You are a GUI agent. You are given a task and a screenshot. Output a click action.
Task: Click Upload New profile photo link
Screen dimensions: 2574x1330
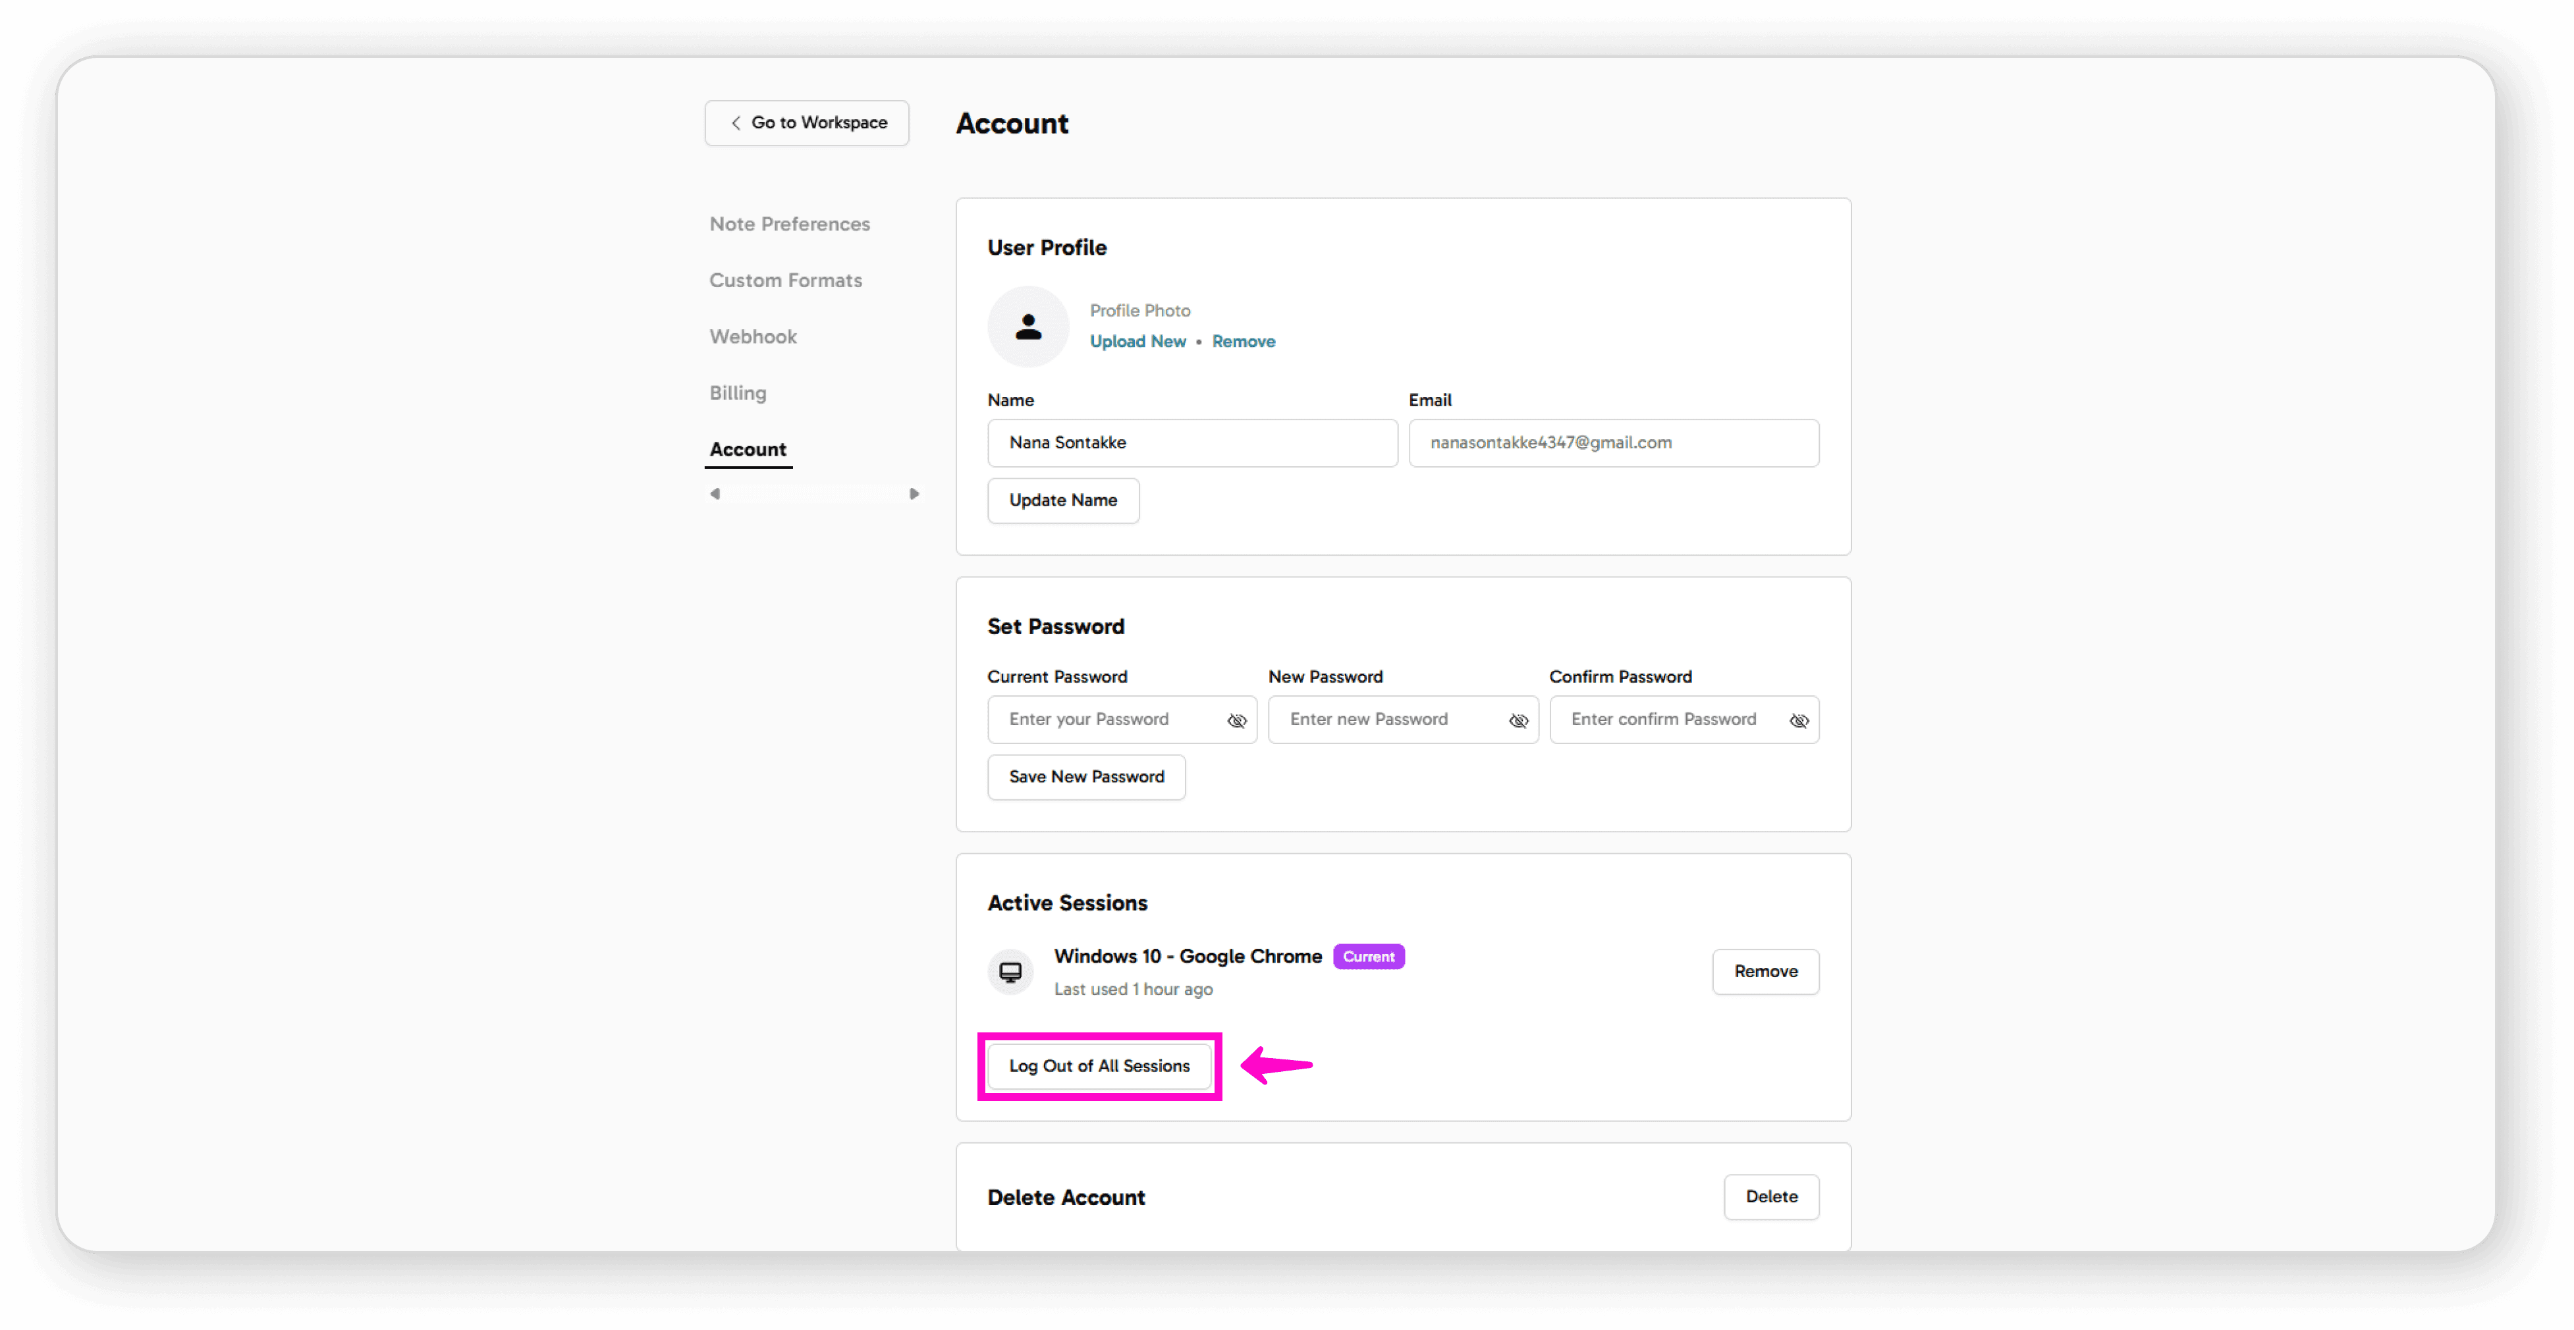(x=1137, y=342)
